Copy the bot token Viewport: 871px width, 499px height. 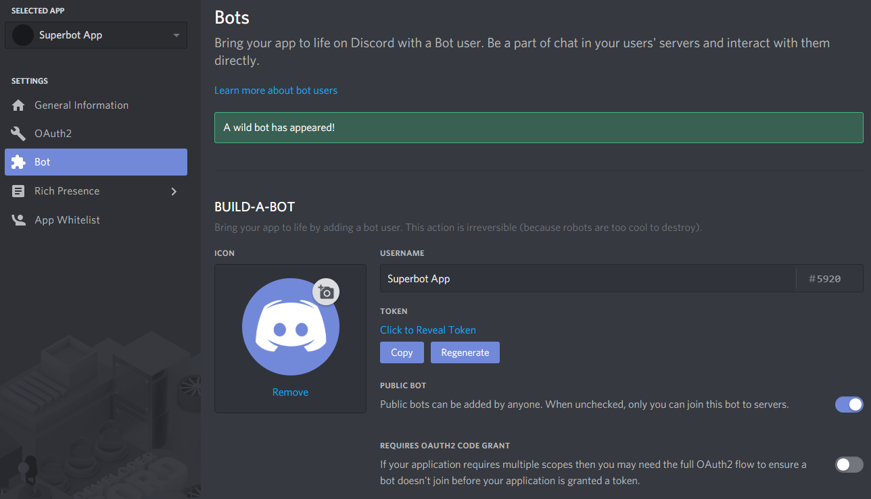pyautogui.click(x=402, y=352)
